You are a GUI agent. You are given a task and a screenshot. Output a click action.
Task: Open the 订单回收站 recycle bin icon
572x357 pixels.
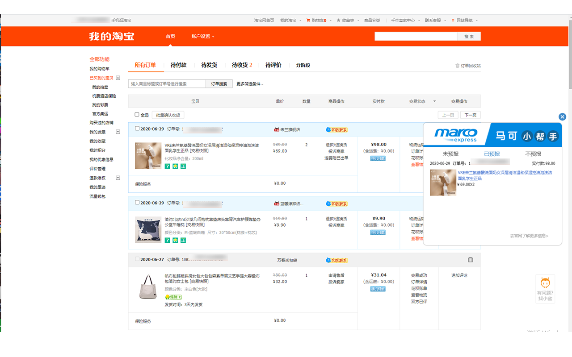(457, 66)
